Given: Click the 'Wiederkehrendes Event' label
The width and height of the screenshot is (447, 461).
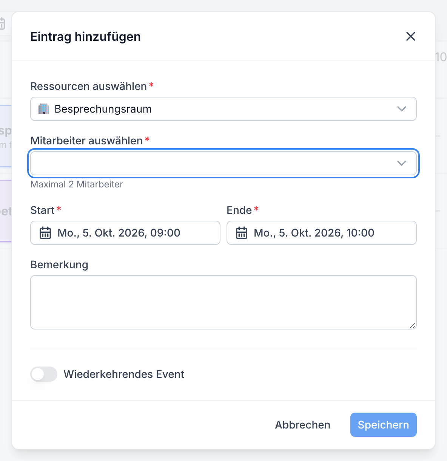Looking at the screenshot, I should 124,374.
